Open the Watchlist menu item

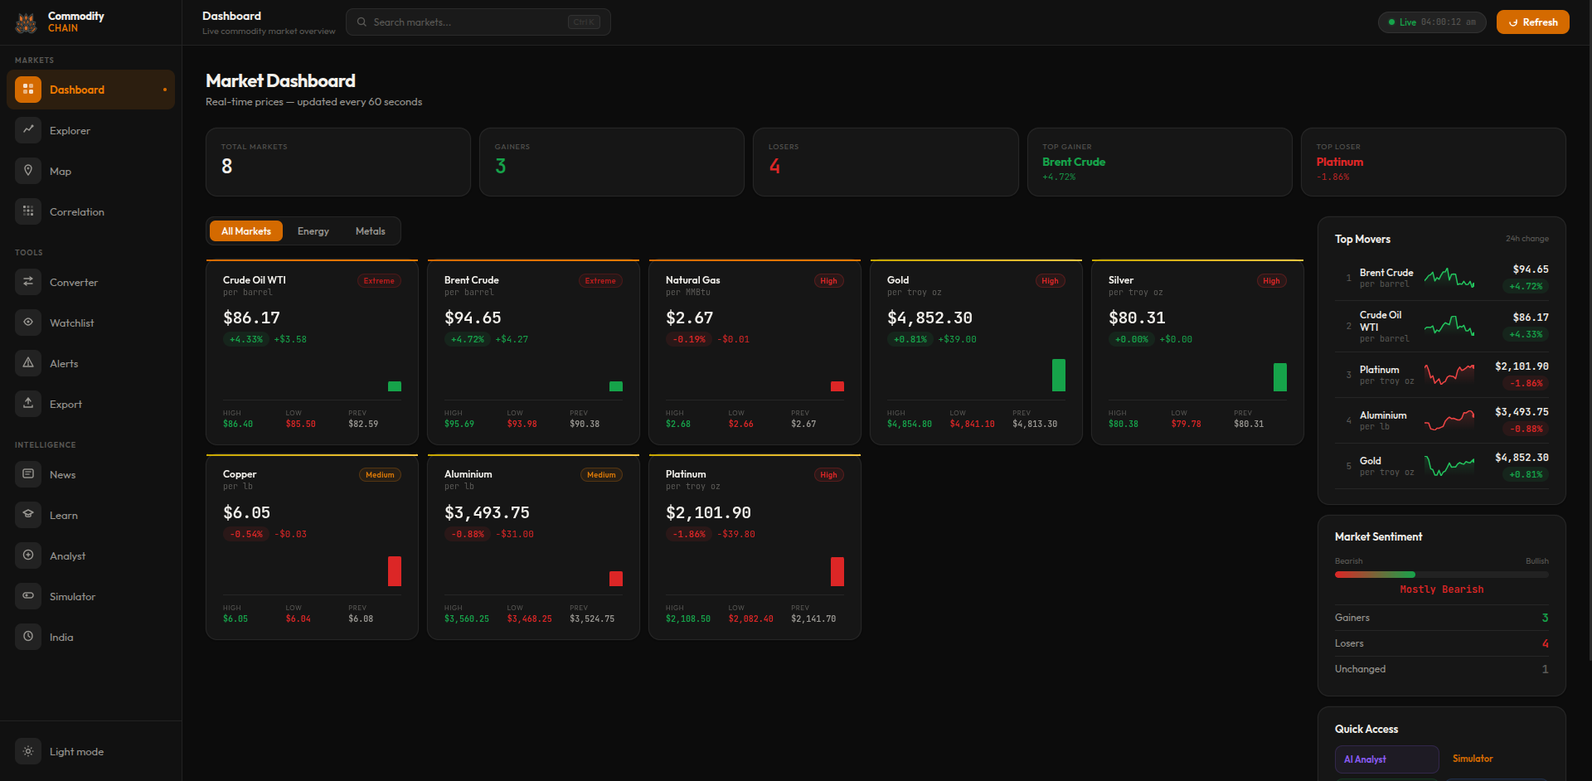[90, 323]
